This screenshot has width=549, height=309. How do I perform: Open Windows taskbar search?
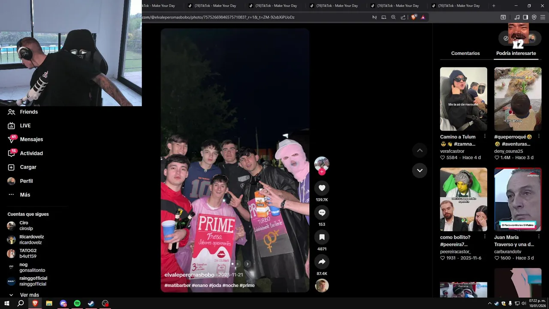click(x=21, y=303)
